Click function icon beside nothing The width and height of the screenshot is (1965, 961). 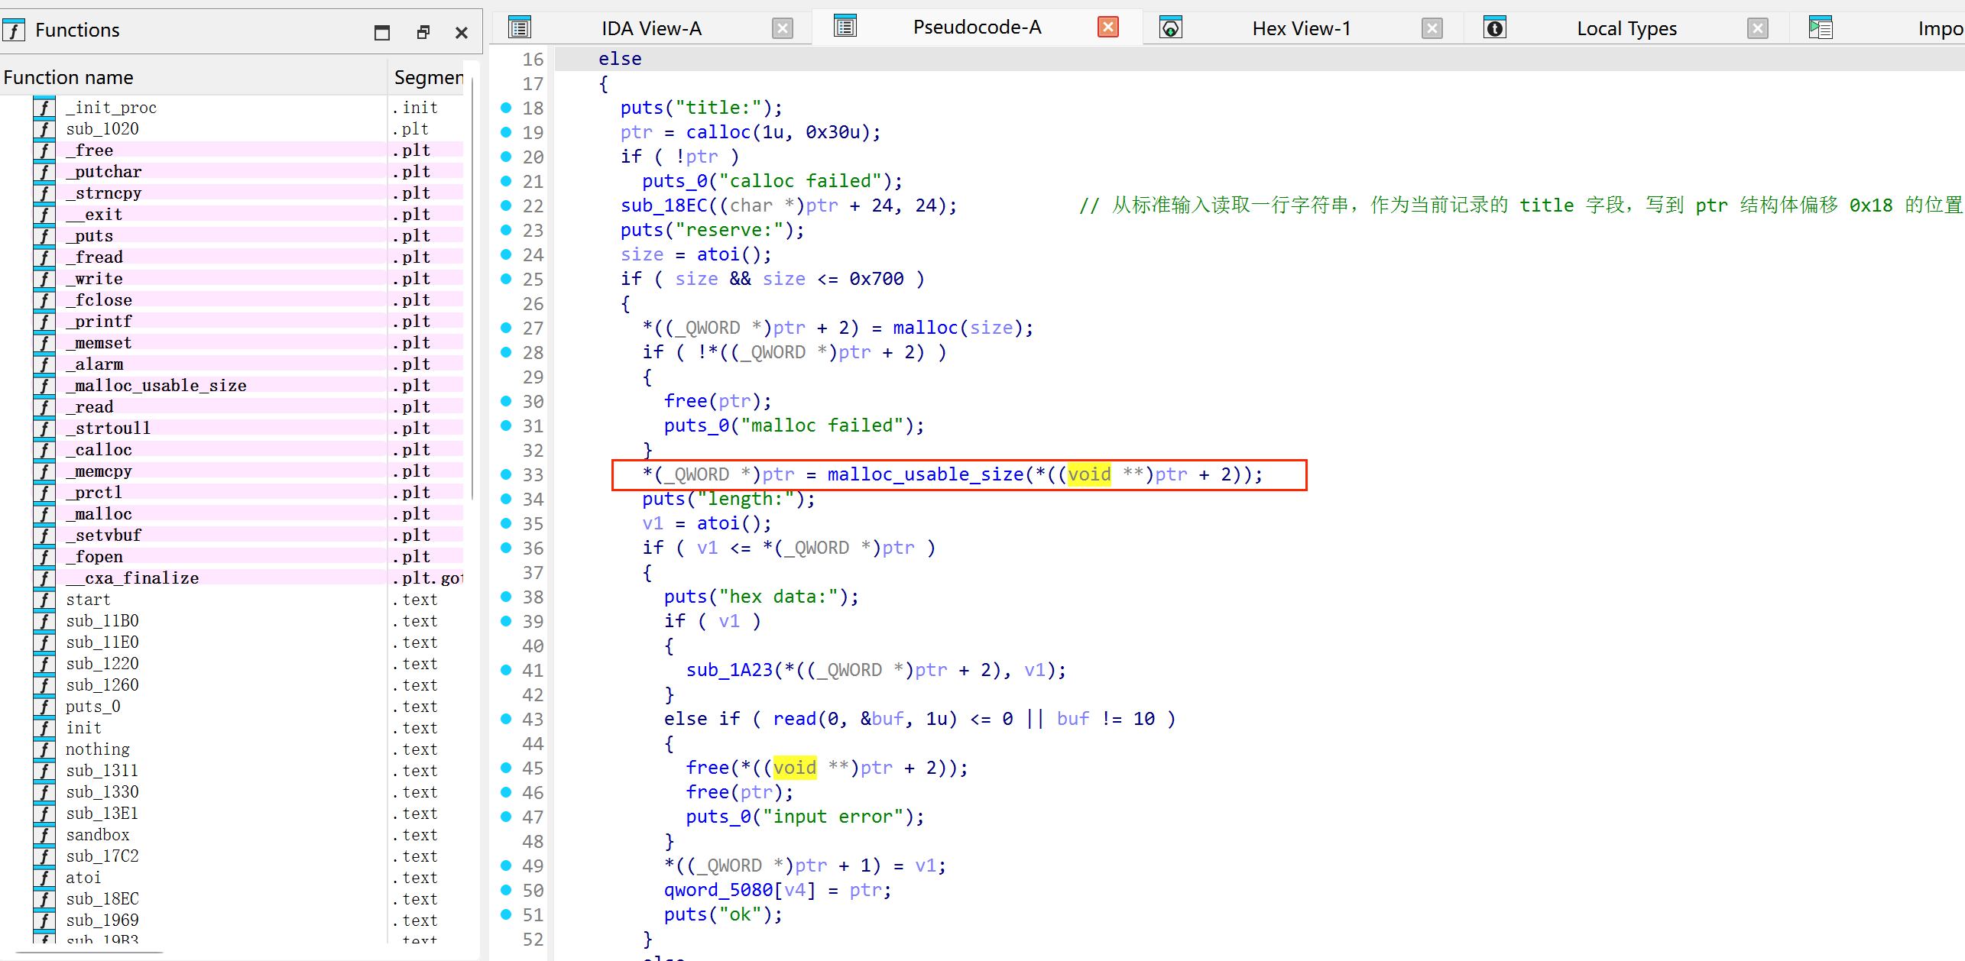44,749
